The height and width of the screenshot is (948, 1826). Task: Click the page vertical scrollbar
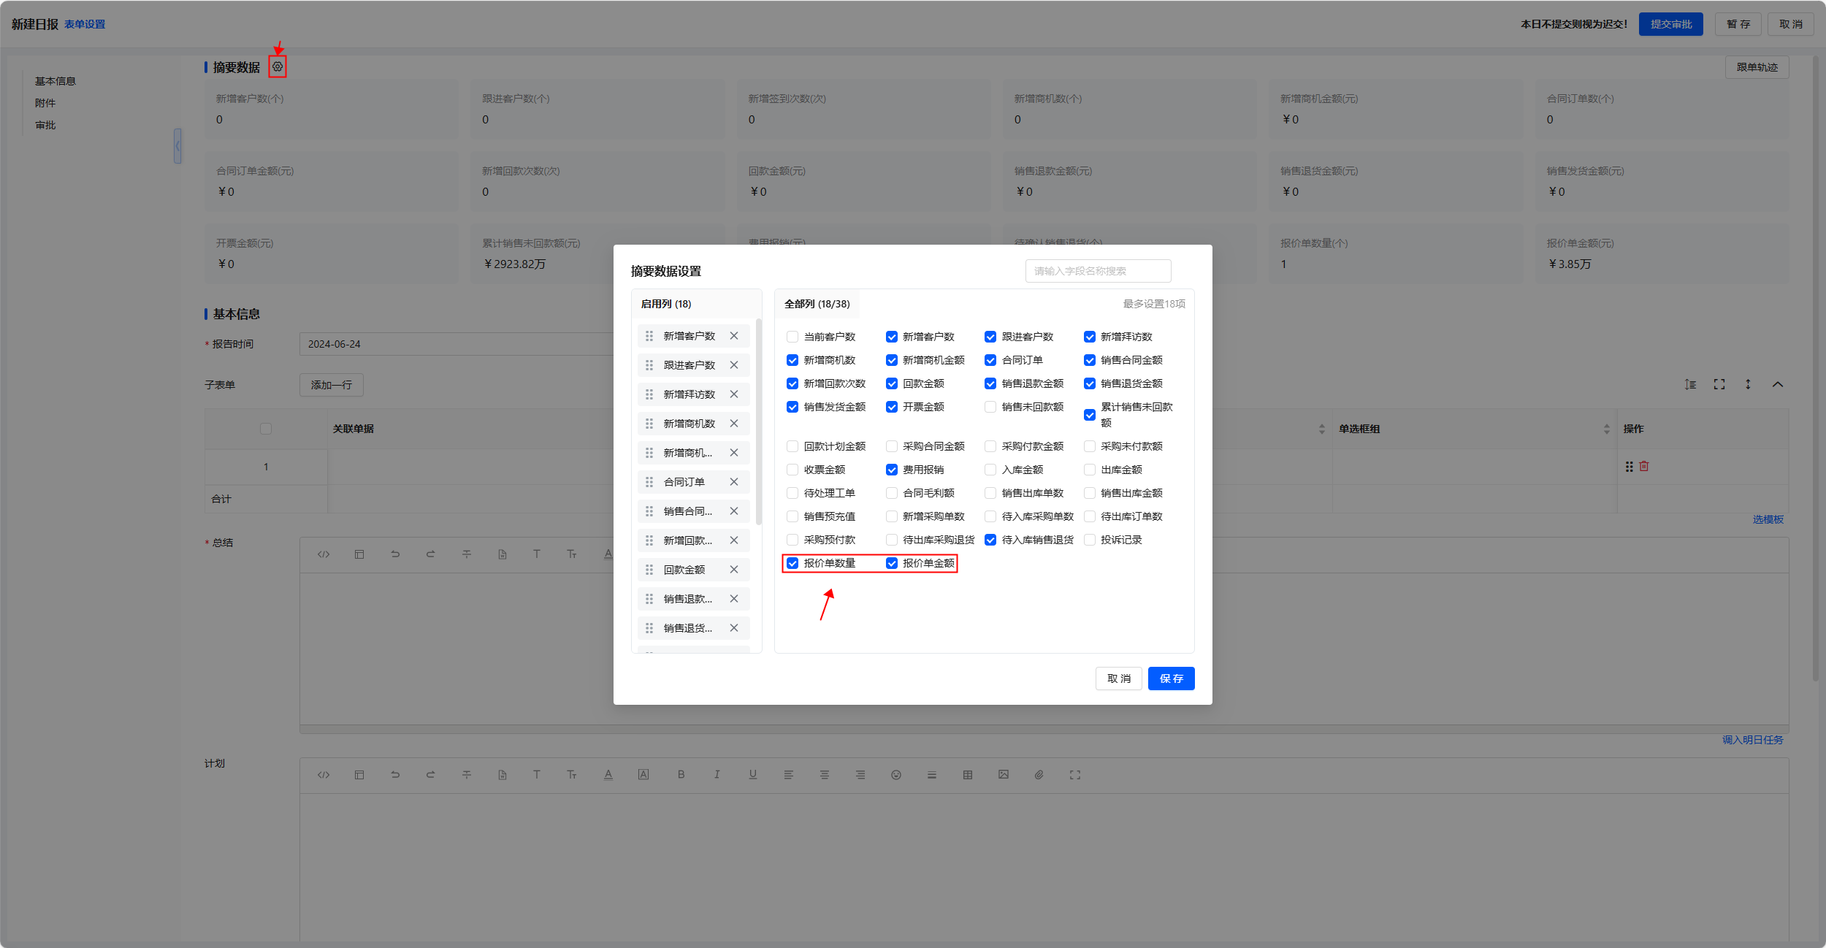point(1815,369)
